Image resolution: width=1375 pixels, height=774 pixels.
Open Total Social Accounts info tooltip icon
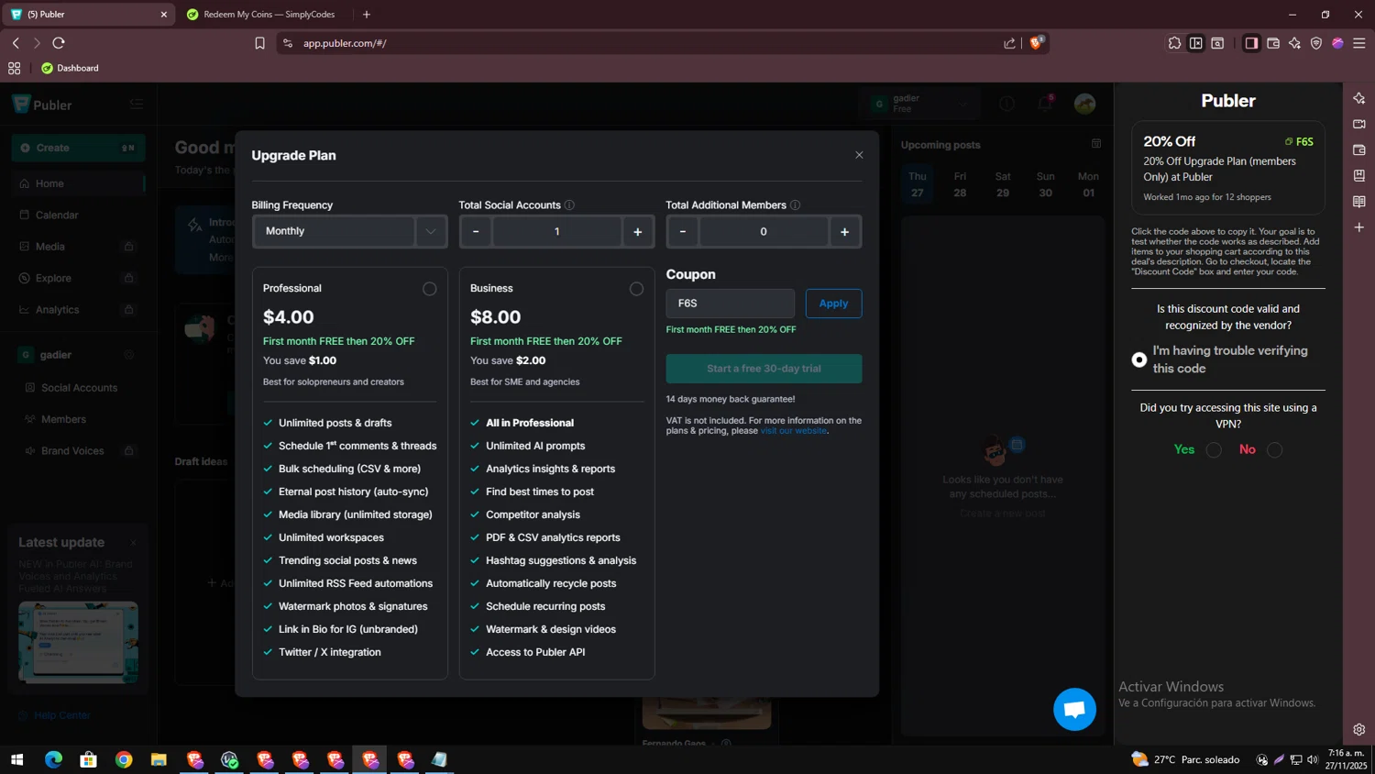click(569, 205)
